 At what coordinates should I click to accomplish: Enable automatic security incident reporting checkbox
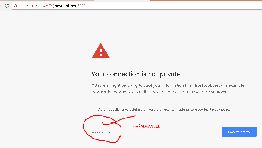click(94, 109)
